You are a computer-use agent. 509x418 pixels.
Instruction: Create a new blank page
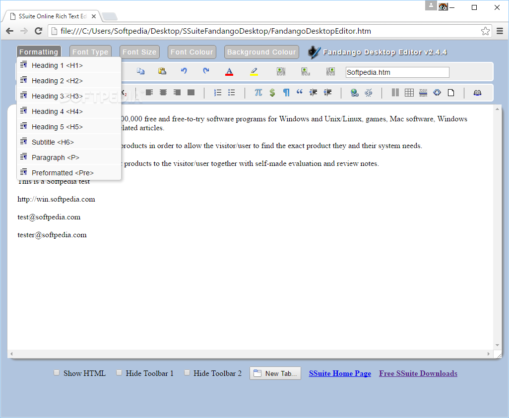click(x=451, y=93)
